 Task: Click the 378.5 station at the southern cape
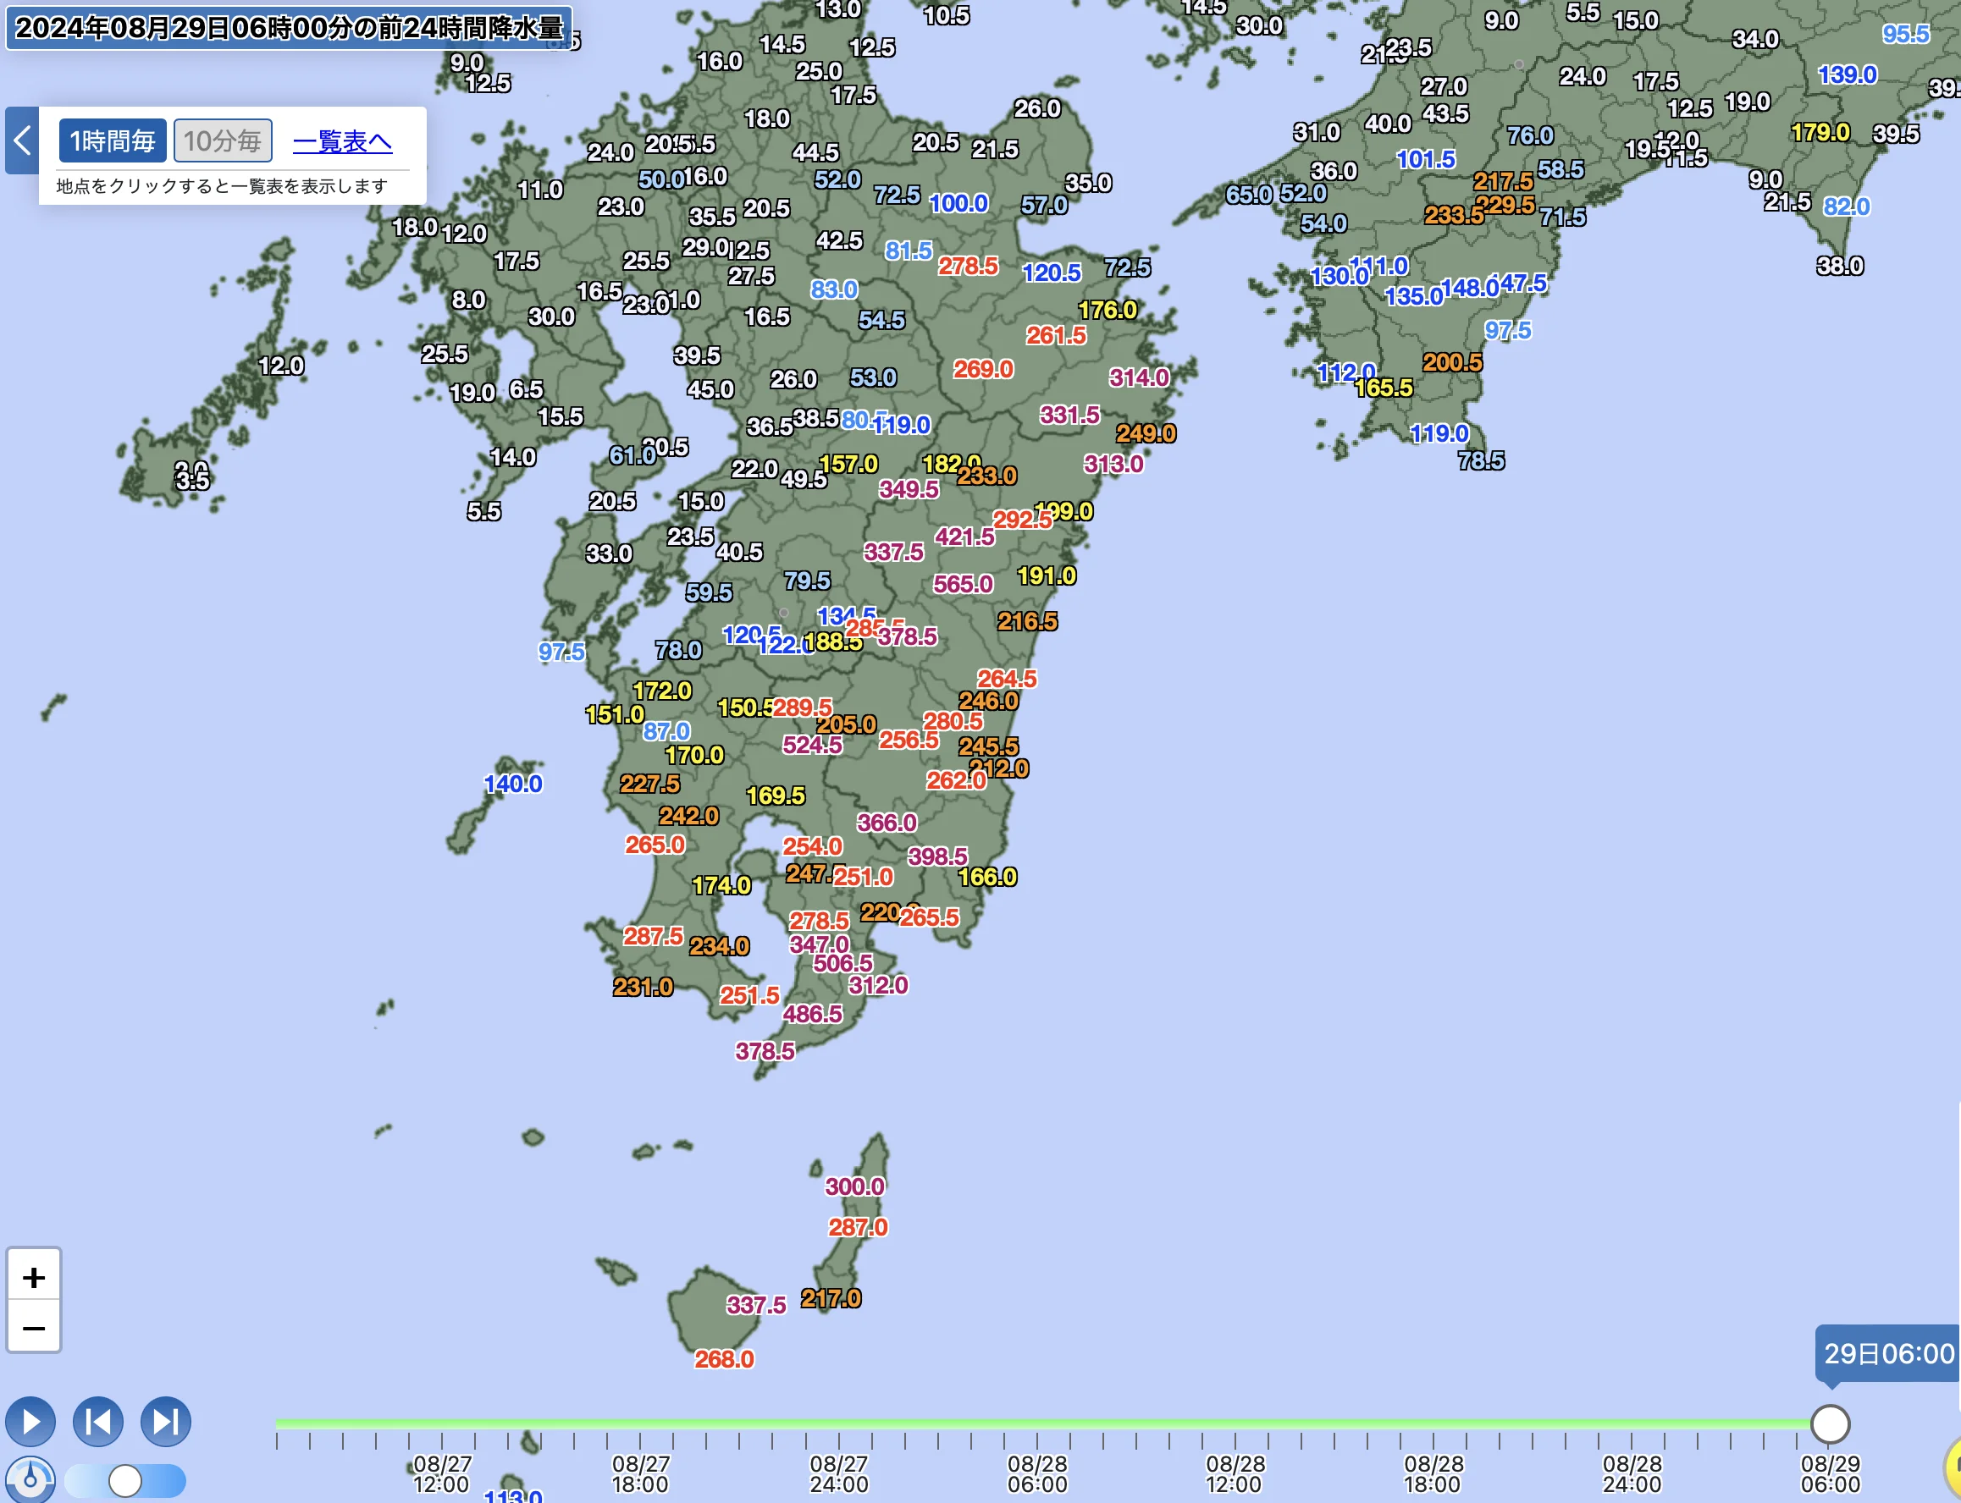coord(765,1051)
